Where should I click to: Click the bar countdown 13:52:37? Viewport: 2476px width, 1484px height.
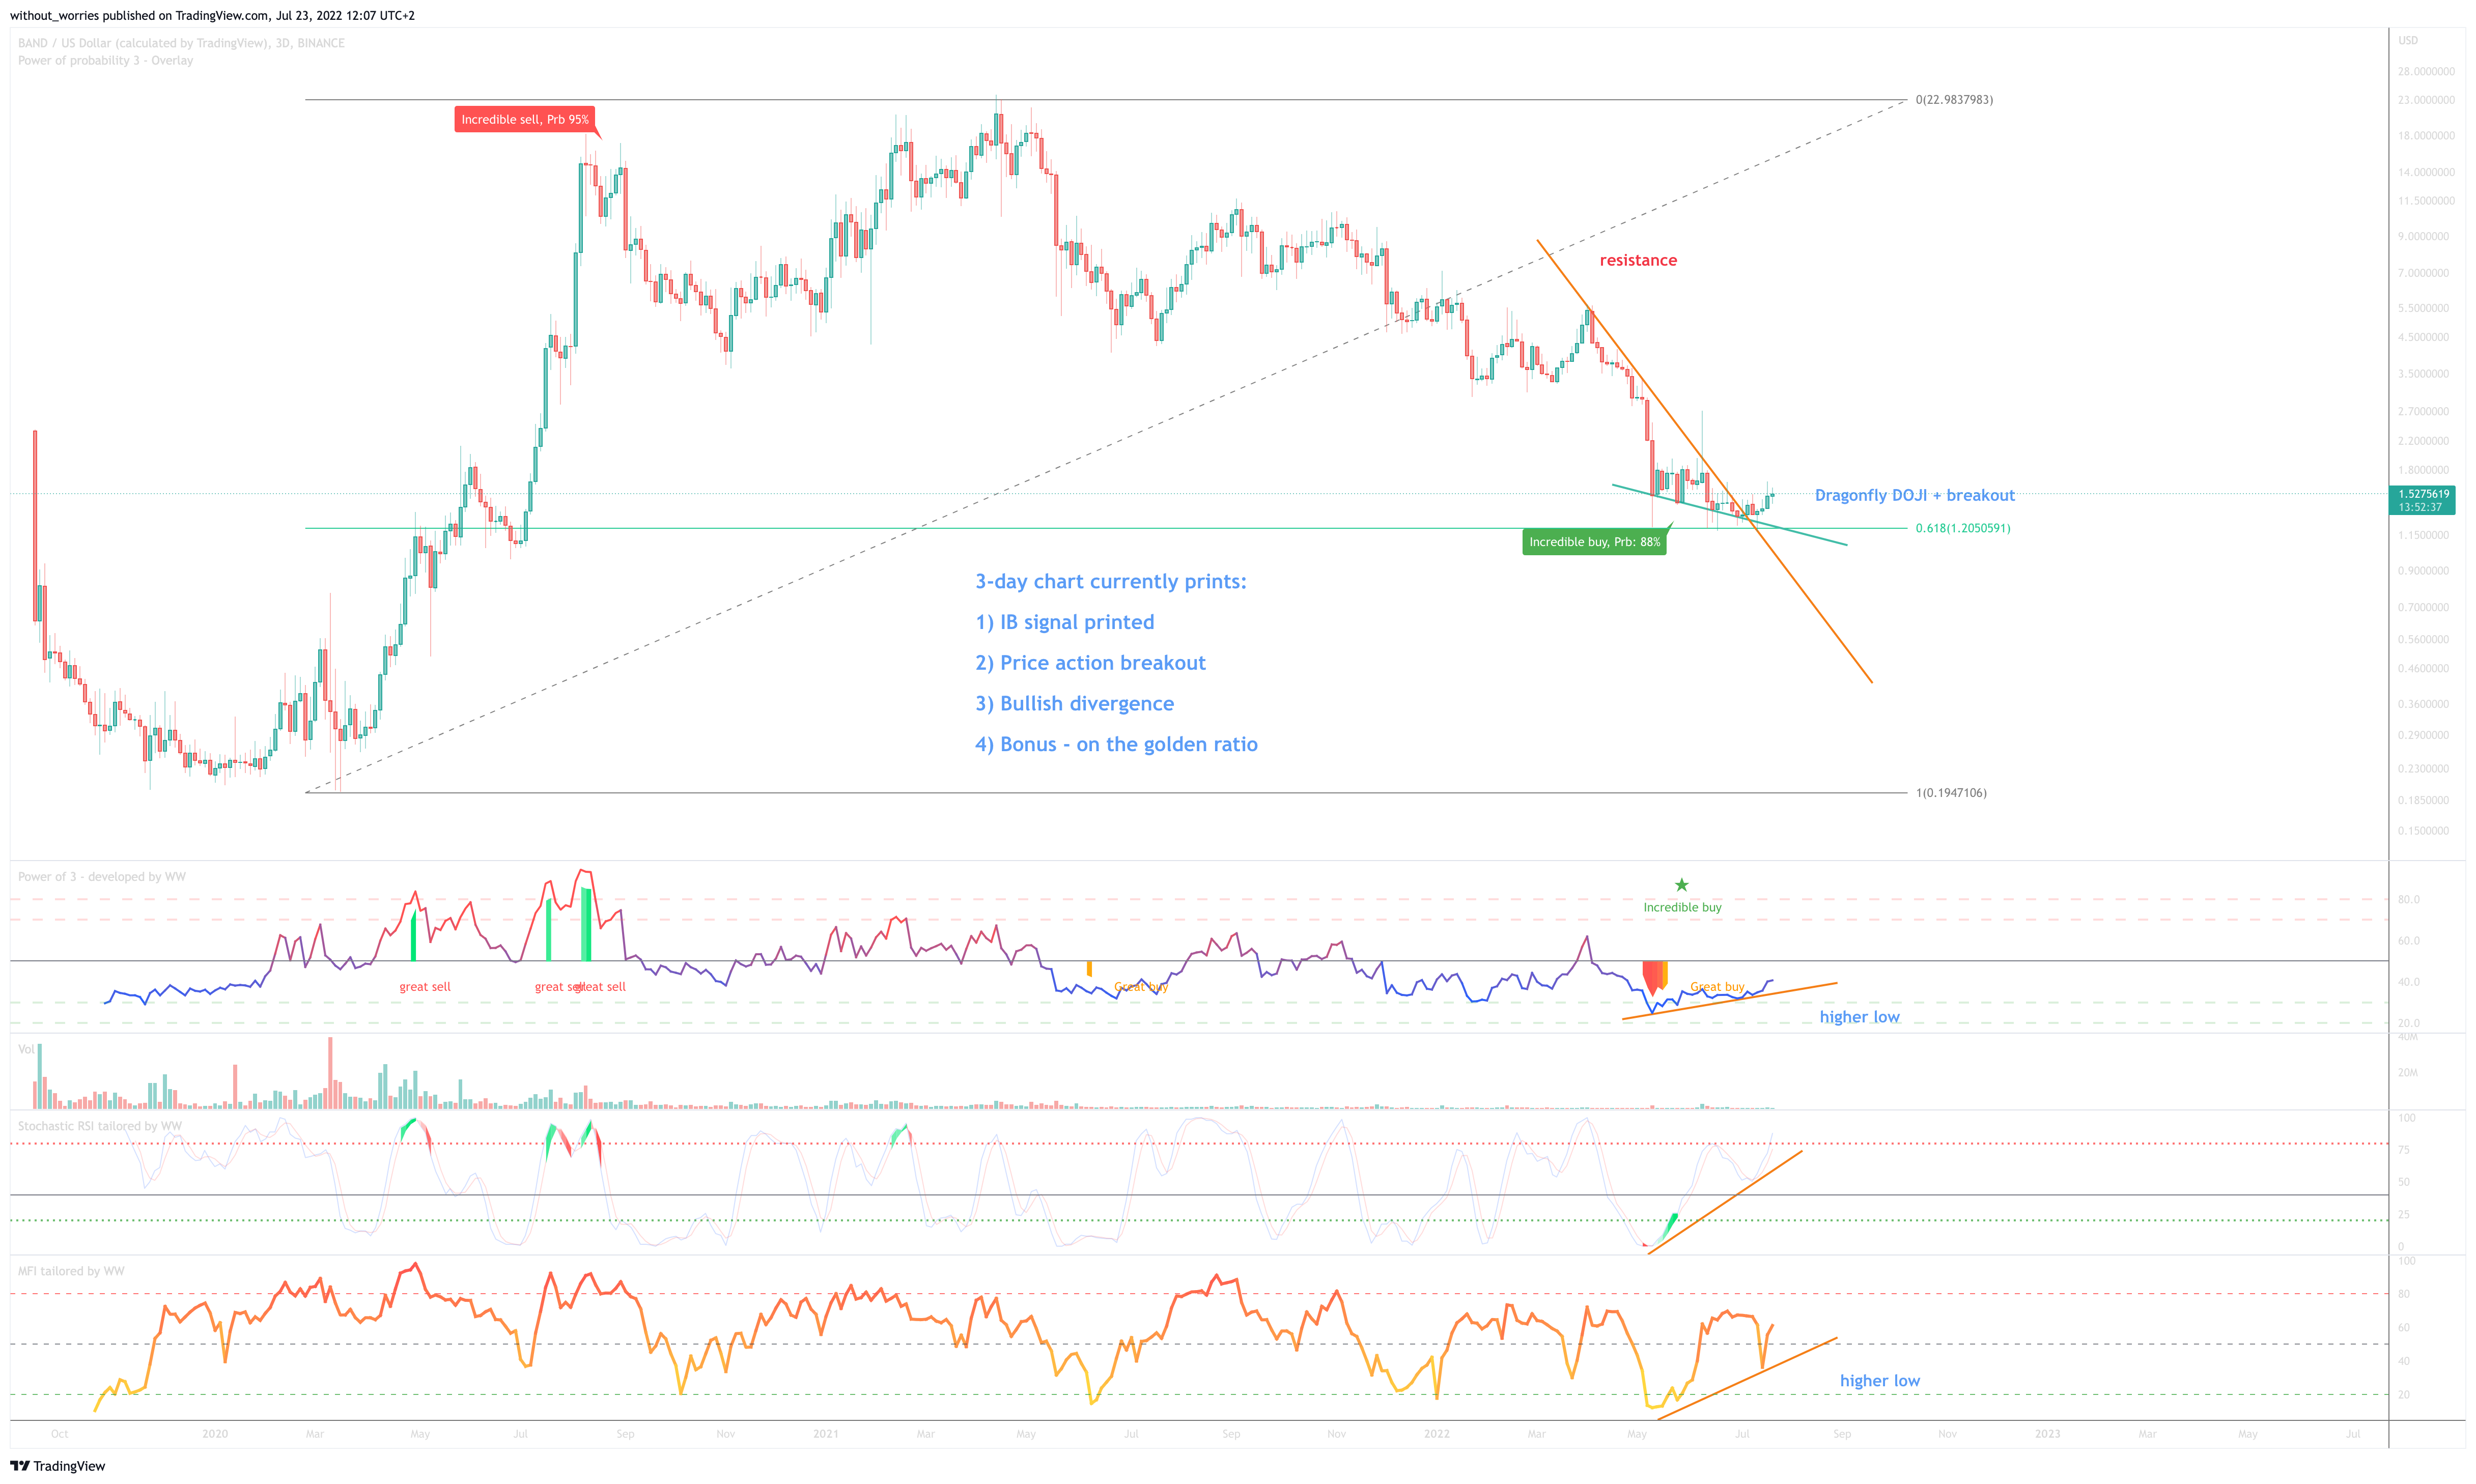click(2419, 507)
